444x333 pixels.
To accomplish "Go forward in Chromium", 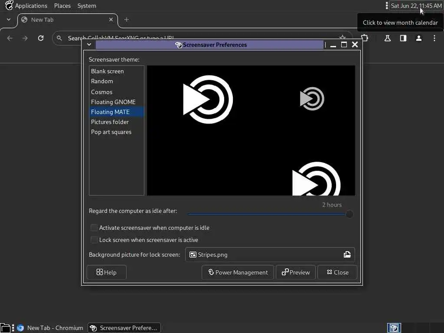I will (x=25, y=38).
